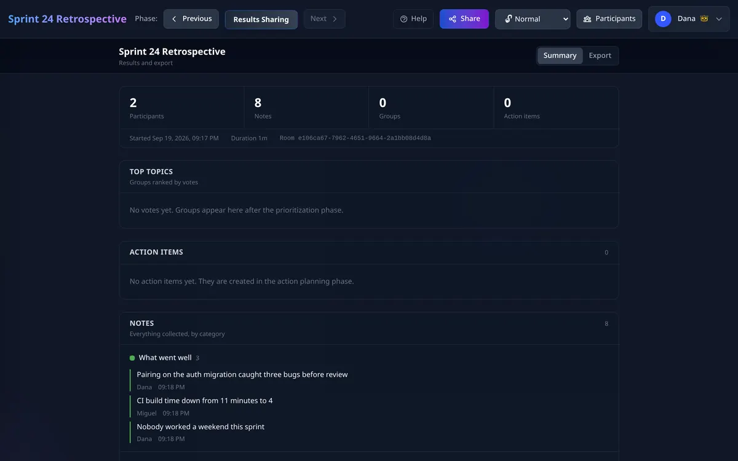Click the Room ID text
738x461 pixels.
tap(355, 138)
